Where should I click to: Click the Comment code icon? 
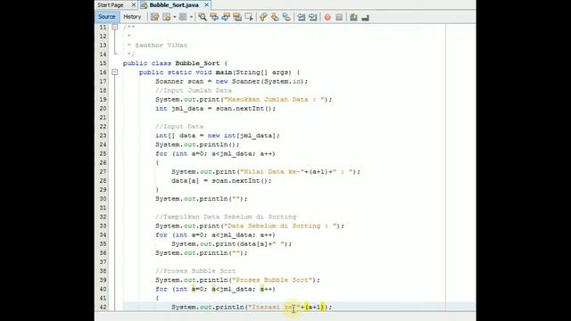pyautogui.click(x=353, y=17)
